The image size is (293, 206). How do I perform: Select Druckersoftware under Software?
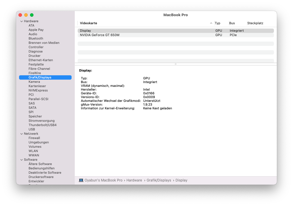tap(41, 177)
